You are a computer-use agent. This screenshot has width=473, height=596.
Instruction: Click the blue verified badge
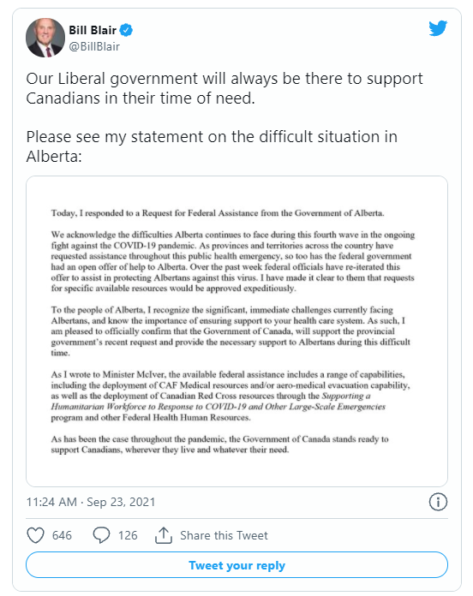click(126, 30)
